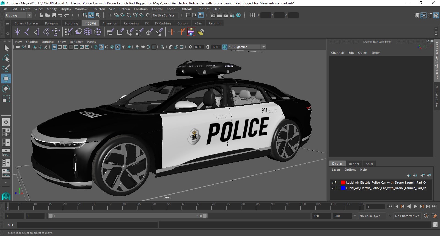Screen dimensions: 440x236
Task: Switch to the Polygons shelf tab
Action: 51,23
